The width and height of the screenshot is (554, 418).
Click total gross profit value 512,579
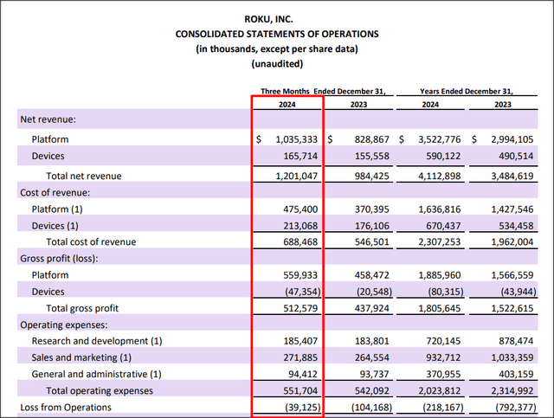pos(300,308)
